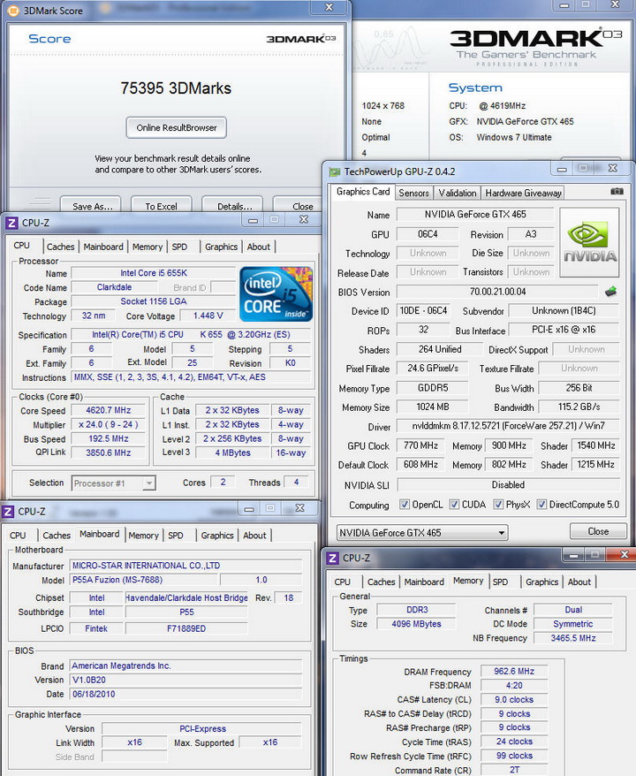Click the Pixel Fillrate 24.6 GPixel/s field

[433, 368]
